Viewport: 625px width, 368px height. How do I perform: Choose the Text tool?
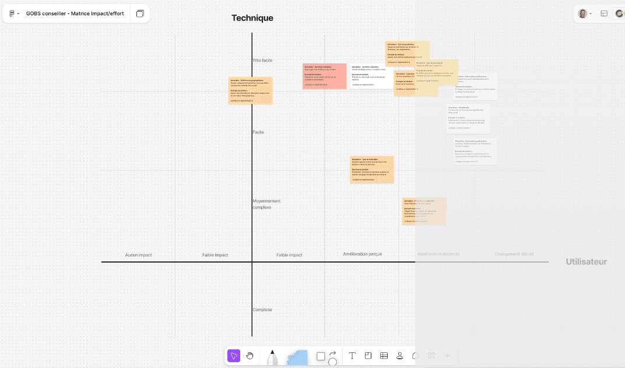(x=352, y=356)
